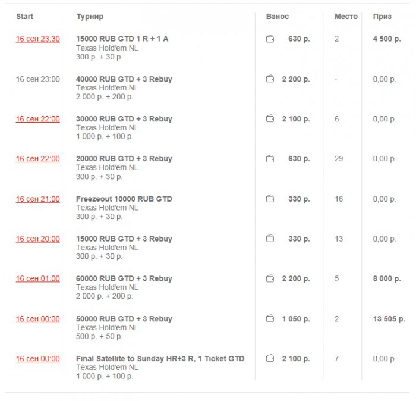Click the Приз column header

pos(382,17)
